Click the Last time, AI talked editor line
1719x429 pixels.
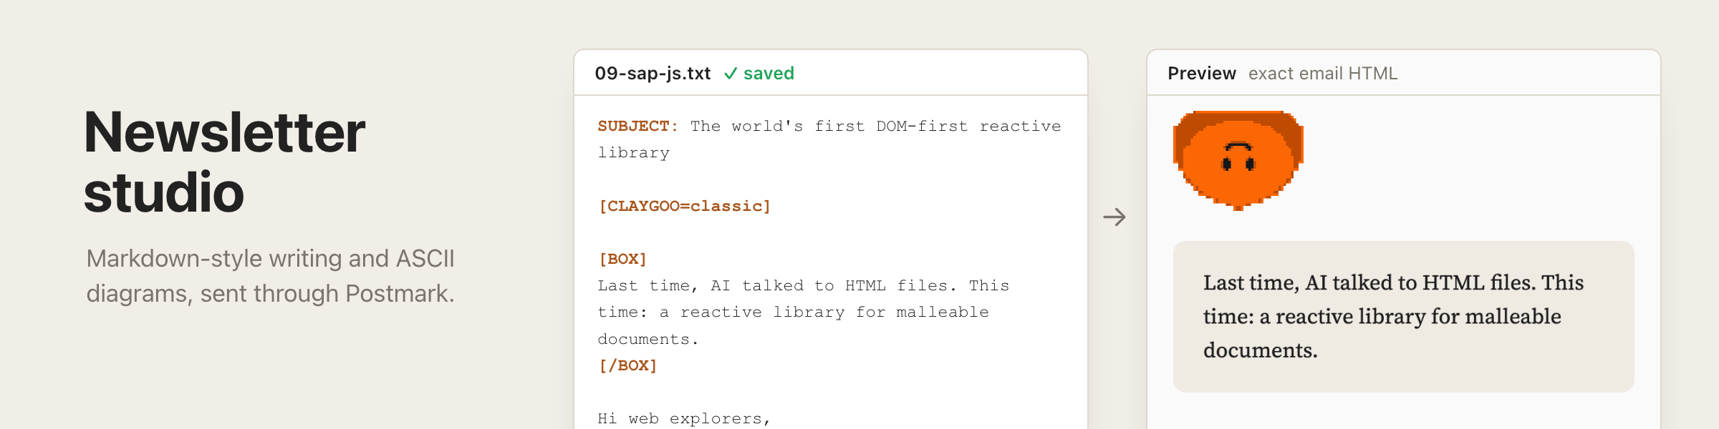[x=804, y=285]
